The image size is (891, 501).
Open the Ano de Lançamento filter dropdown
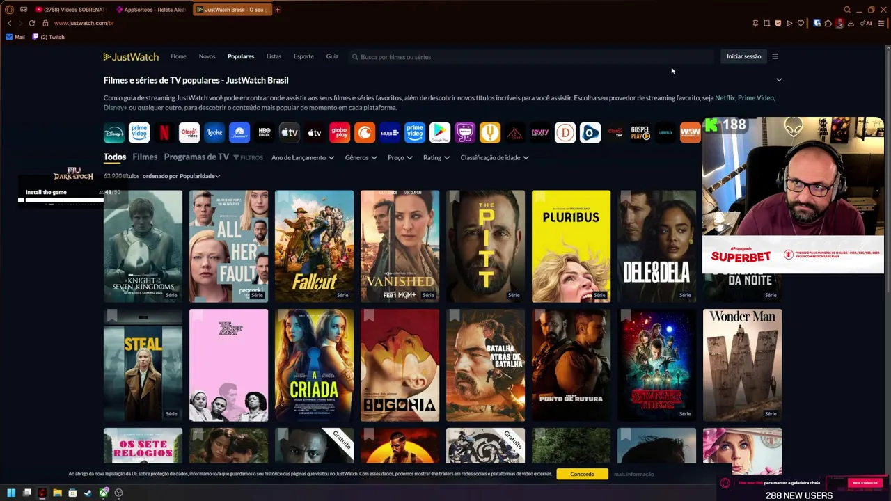point(303,157)
